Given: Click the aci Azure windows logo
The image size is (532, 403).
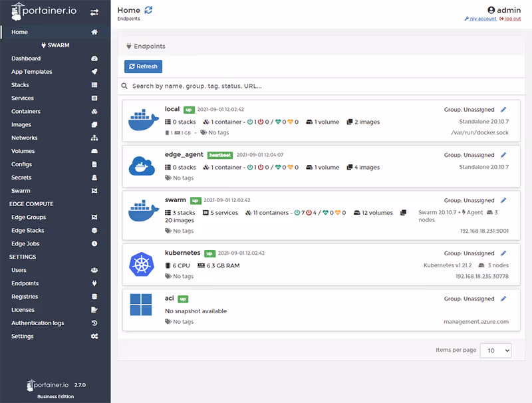Looking at the screenshot, I should [x=141, y=305].
